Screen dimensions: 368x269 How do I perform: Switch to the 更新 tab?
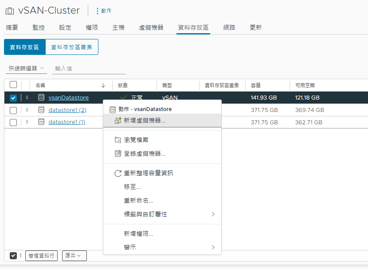pyautogui.click(x=255, y=27)
